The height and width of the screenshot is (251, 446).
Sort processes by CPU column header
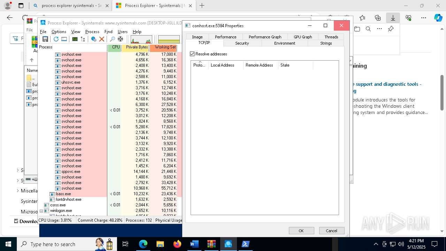click(x=114, y=48)
